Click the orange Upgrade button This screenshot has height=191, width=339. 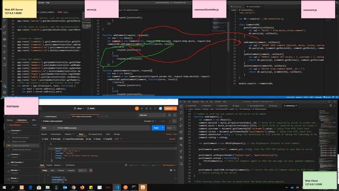click(170, 108)
